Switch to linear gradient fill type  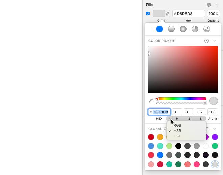[x=171, y=29]
